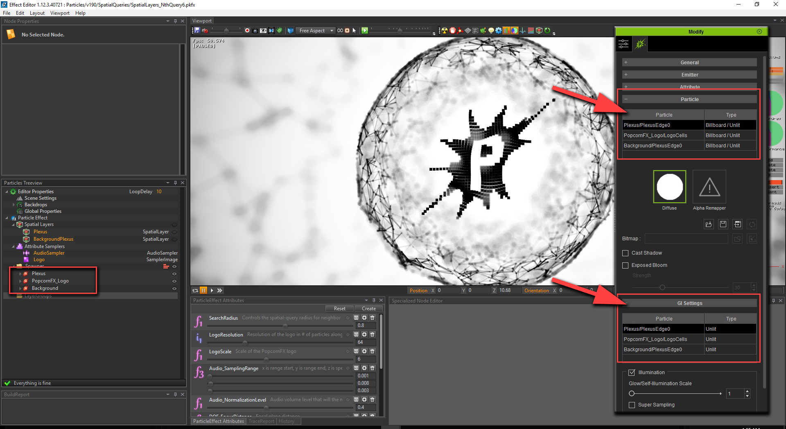Image resolution: width=786 pixels, height=429 pixels.
Task: Toggle visibility eye for Background spawner
Action: (x=174, y=289)
